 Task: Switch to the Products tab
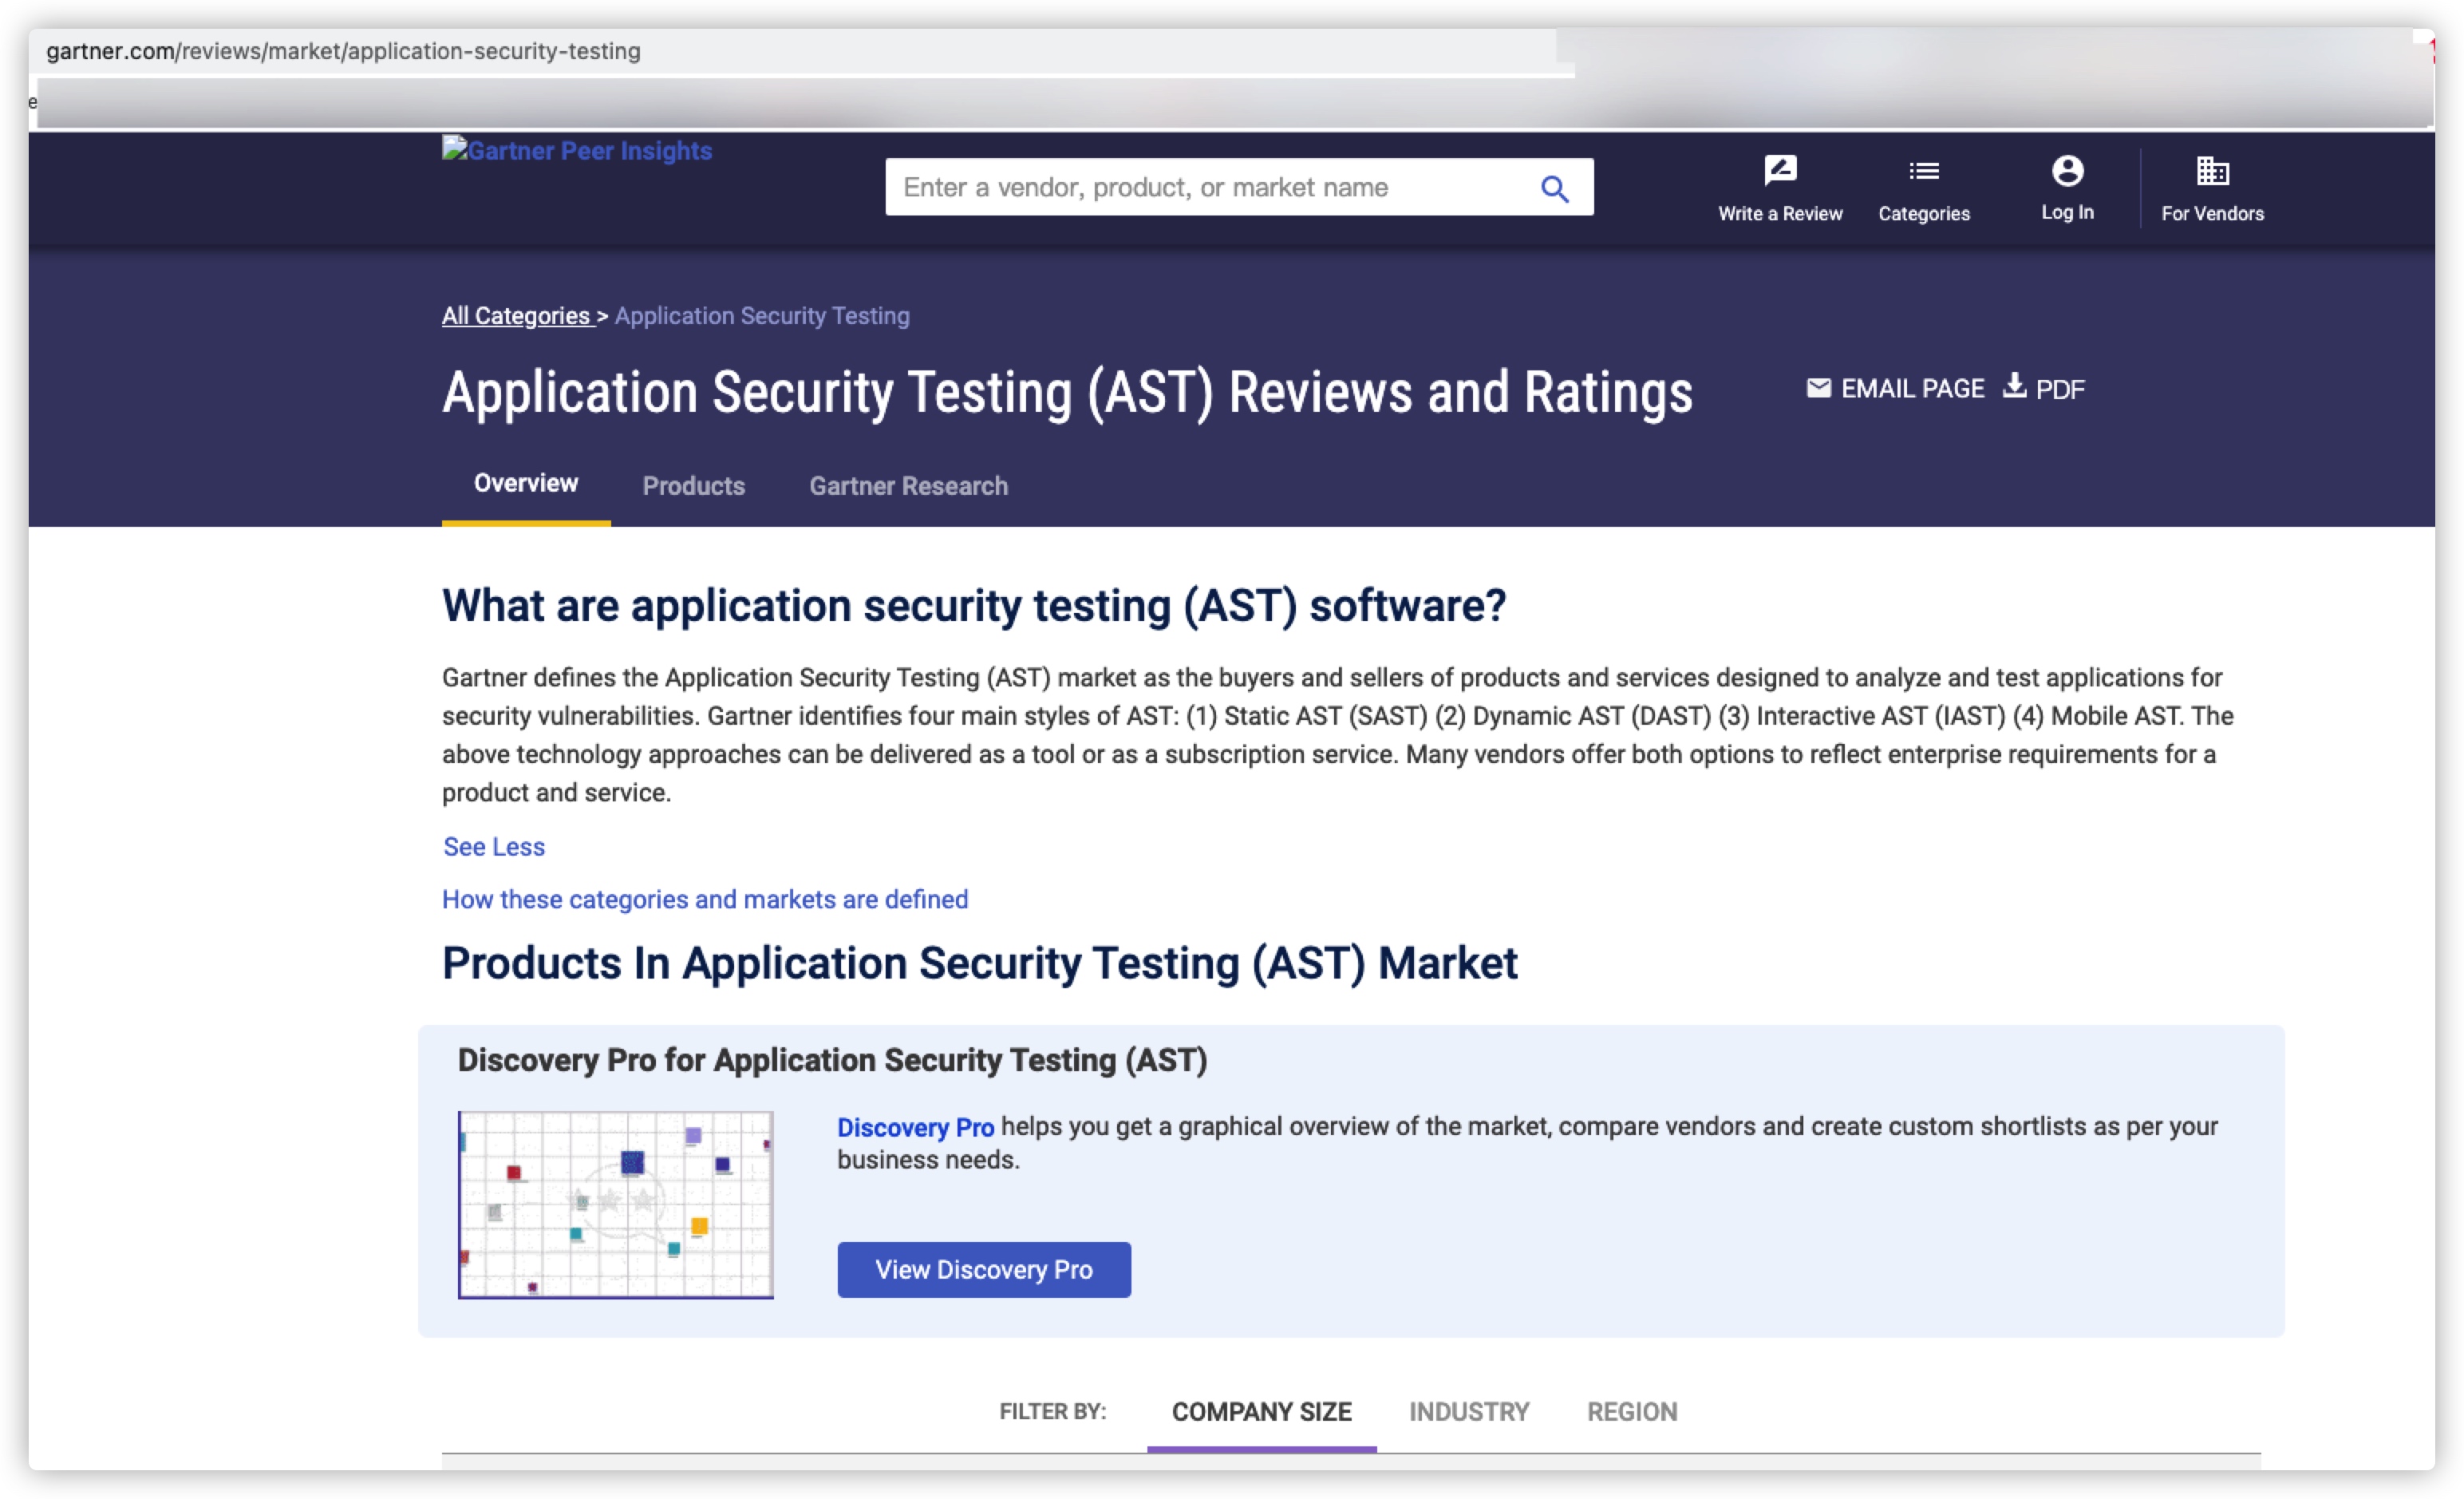[x=693, y=486]
